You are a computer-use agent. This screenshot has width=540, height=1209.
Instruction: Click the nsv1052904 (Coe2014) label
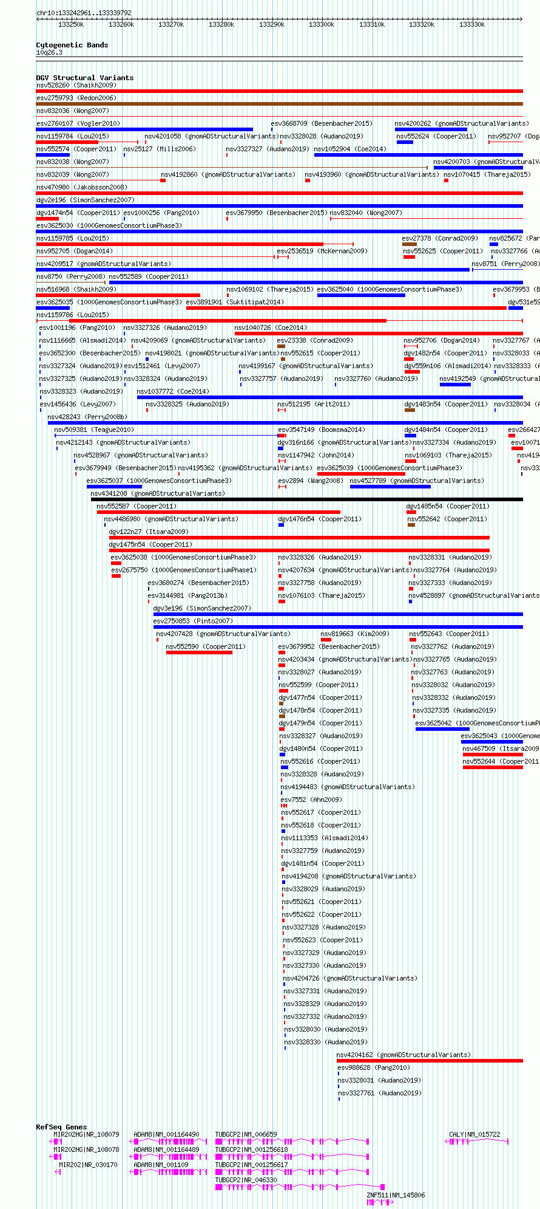pos(350,149)
